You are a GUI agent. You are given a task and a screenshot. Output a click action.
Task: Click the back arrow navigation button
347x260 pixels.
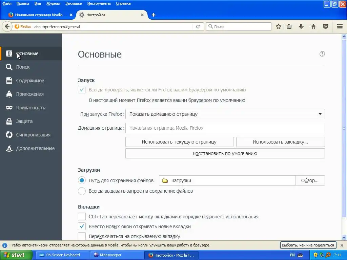tap(7, 26)
